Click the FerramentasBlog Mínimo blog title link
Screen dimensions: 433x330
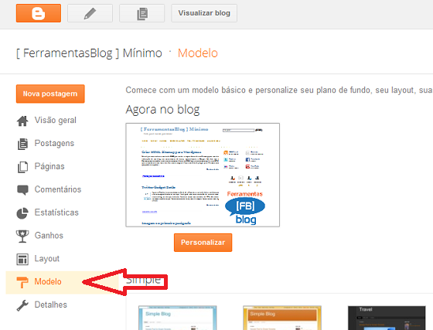[x=89, y=53]
